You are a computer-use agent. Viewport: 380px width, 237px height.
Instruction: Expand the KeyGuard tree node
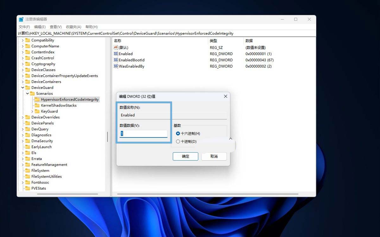coord(32,111)
